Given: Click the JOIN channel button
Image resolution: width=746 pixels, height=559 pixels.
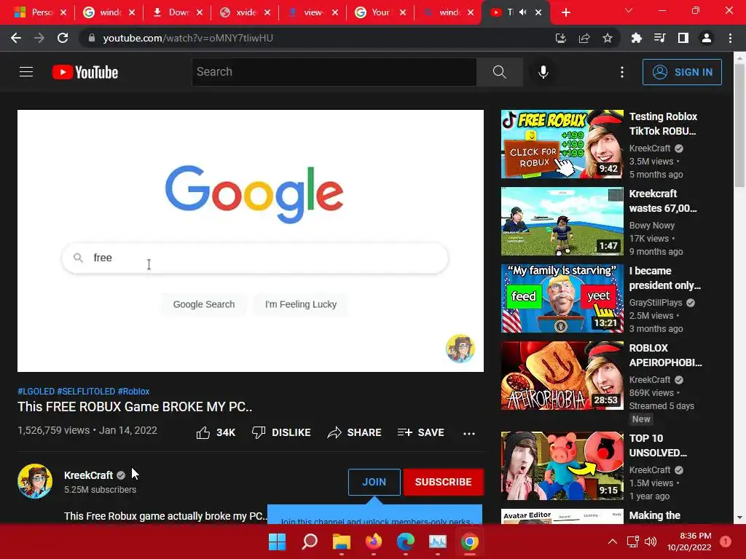Looking at the screenshot, I should [374, 482].
